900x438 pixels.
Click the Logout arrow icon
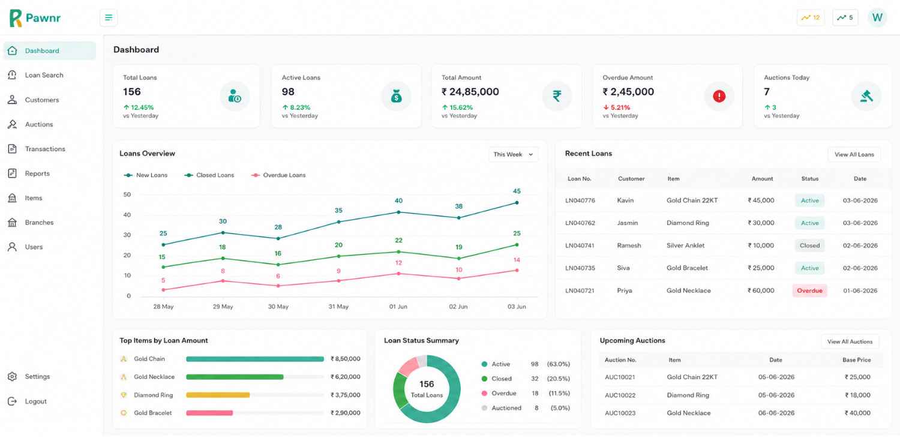(x=12, y=401)
